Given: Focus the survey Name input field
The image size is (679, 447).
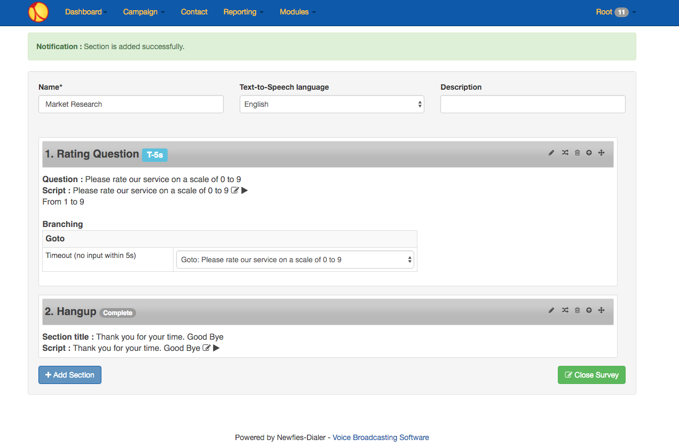Looking at the screenshot, I should click(131, 104).
